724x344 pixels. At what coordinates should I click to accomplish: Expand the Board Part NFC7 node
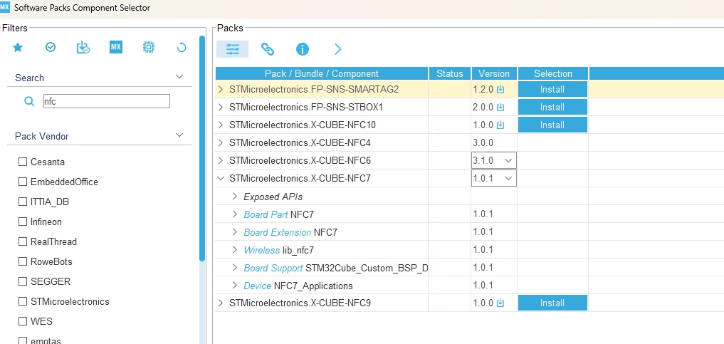point(235,214)
